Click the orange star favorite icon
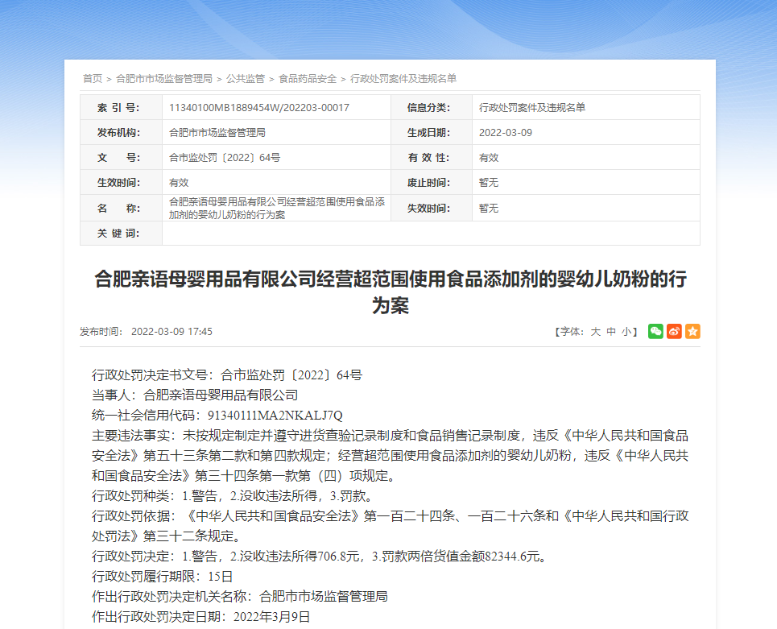777x629 pixels. tap(692, 331)
